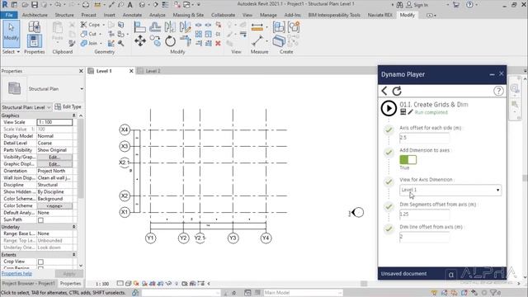This screenshot has width=528, height=297.
Task: Click the 1:100 scale in view control bar
Action: [102, 284]
